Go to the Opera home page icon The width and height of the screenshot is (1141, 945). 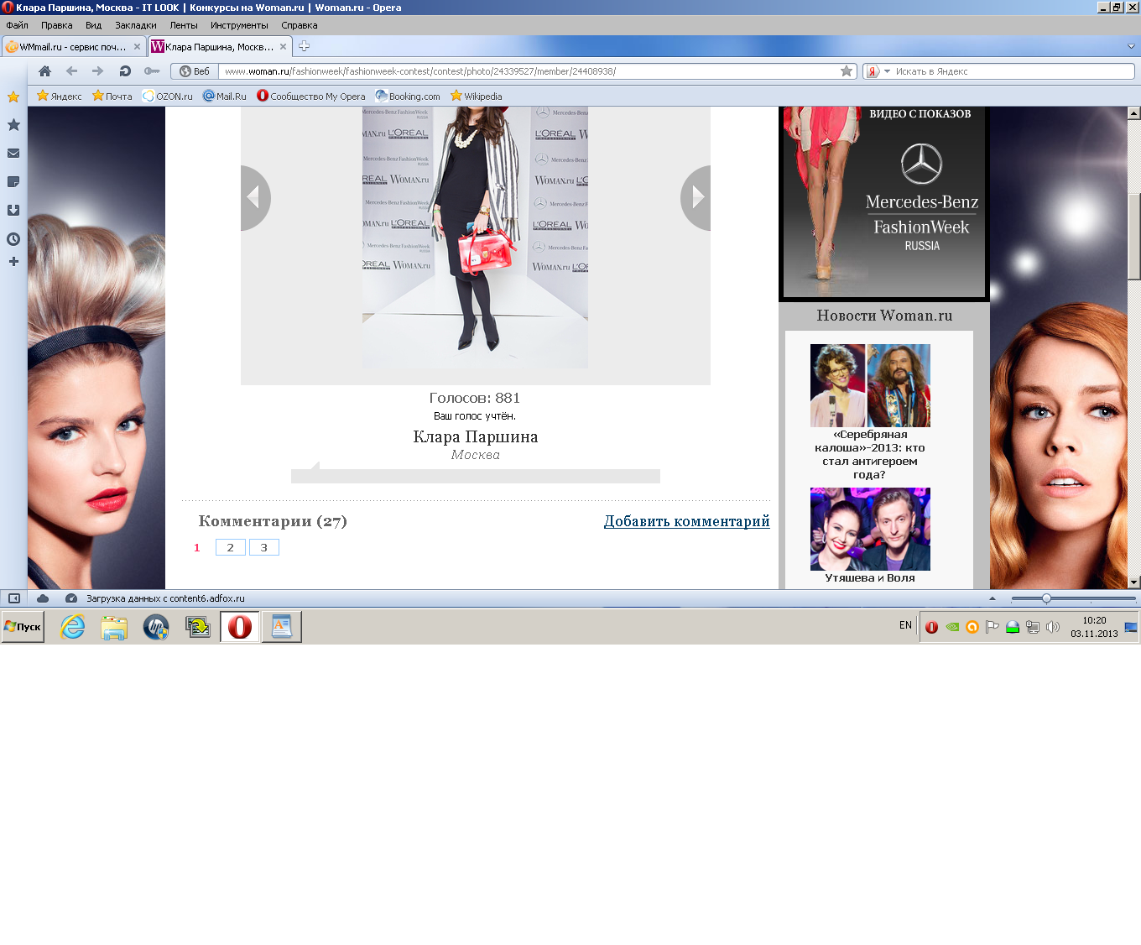pos(45,71)
